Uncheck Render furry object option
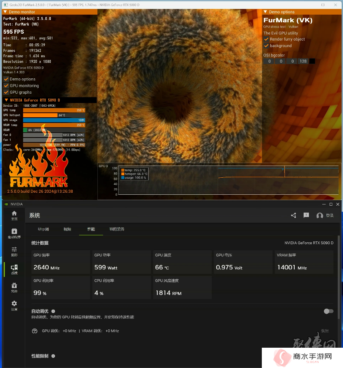The width and height of the screenshot is (343, 368). point(266,39)
